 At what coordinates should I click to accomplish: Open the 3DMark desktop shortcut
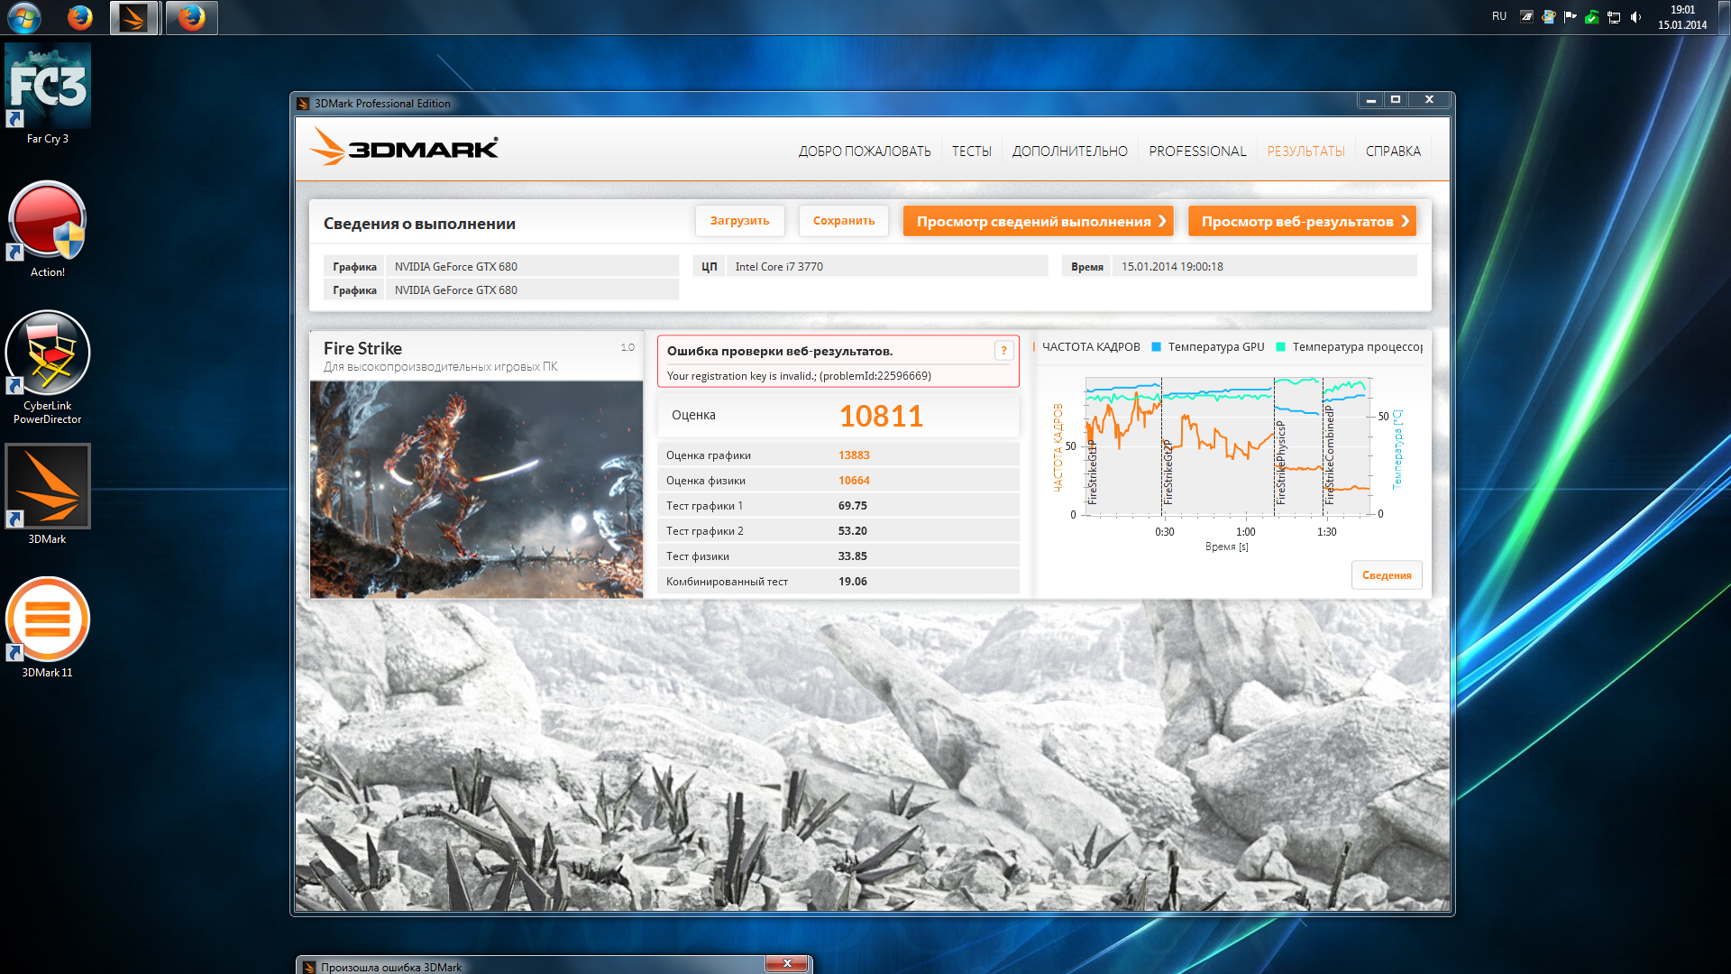pyautogui.click(x=48, y=486)
